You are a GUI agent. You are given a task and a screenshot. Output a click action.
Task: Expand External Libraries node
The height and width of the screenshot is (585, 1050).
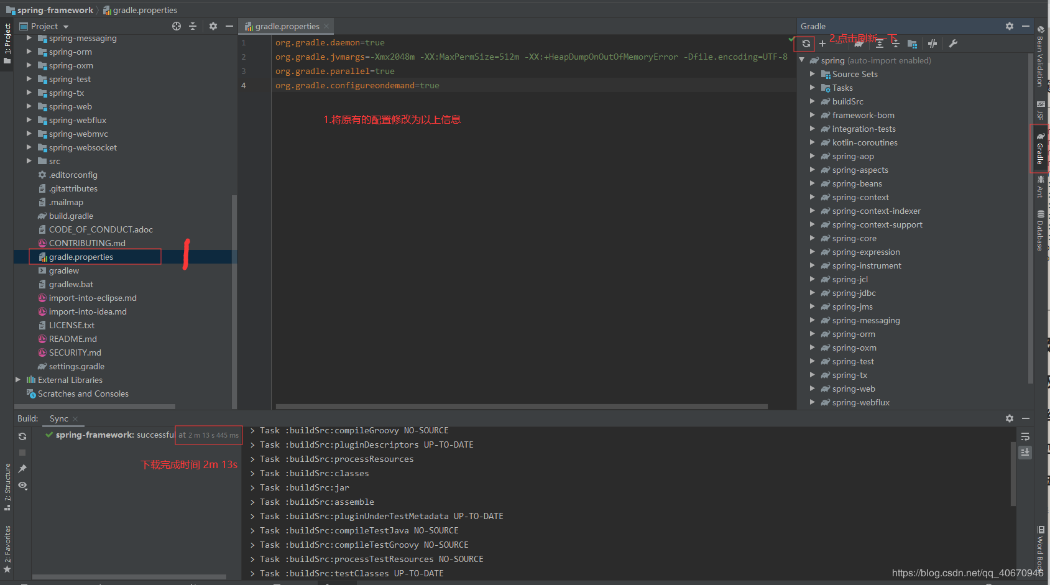tap(17, 380)
